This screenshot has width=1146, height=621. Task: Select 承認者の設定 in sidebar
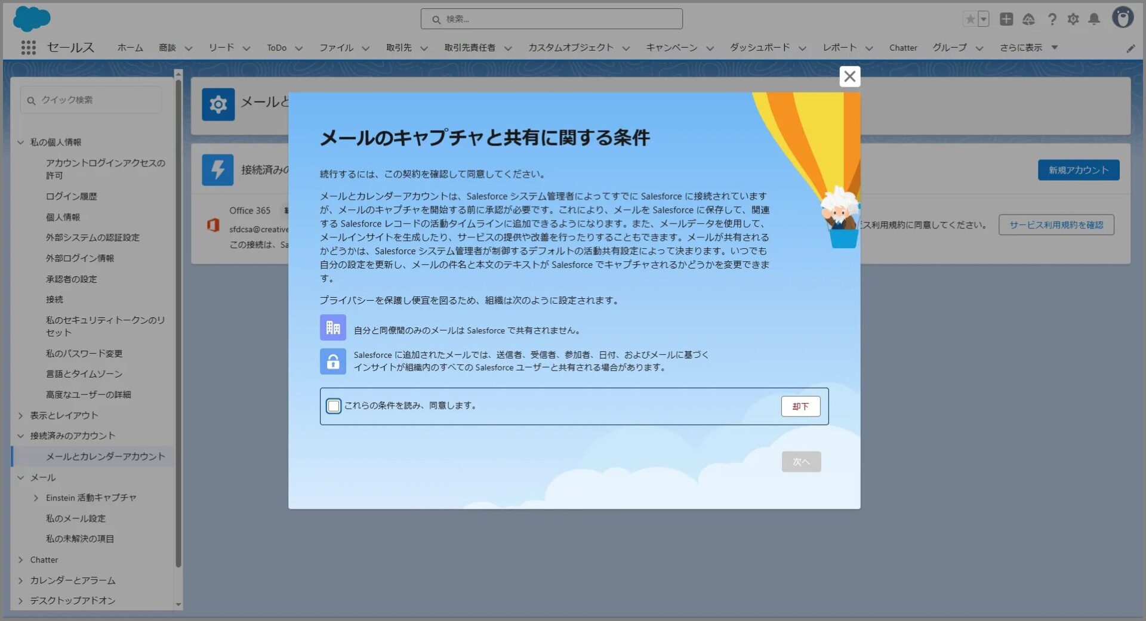pos(71,279)
